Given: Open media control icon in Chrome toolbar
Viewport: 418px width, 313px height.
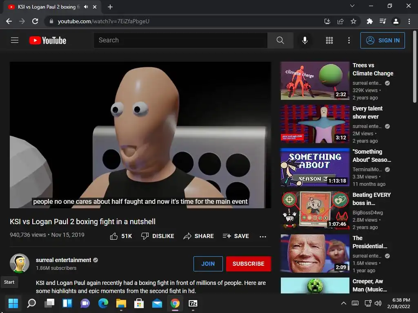Looking at the screenshot, I should [x=382, y=21].
